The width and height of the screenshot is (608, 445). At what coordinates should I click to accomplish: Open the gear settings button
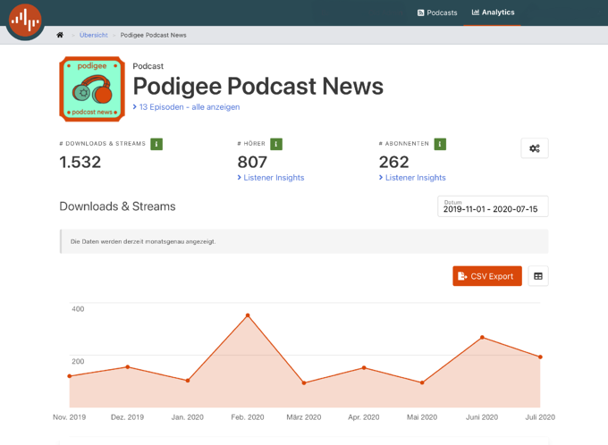pos(535,148)
